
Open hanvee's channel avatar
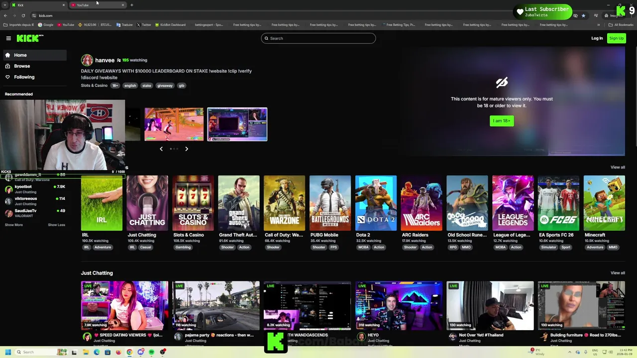[x=87, y=60]
